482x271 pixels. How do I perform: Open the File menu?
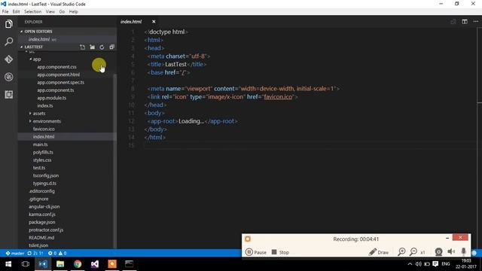coord(5,12)
